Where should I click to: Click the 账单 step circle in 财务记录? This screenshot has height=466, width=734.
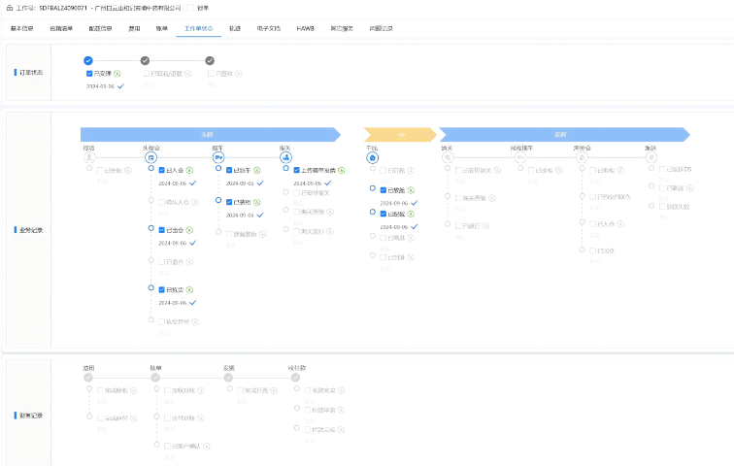(155, 377)
